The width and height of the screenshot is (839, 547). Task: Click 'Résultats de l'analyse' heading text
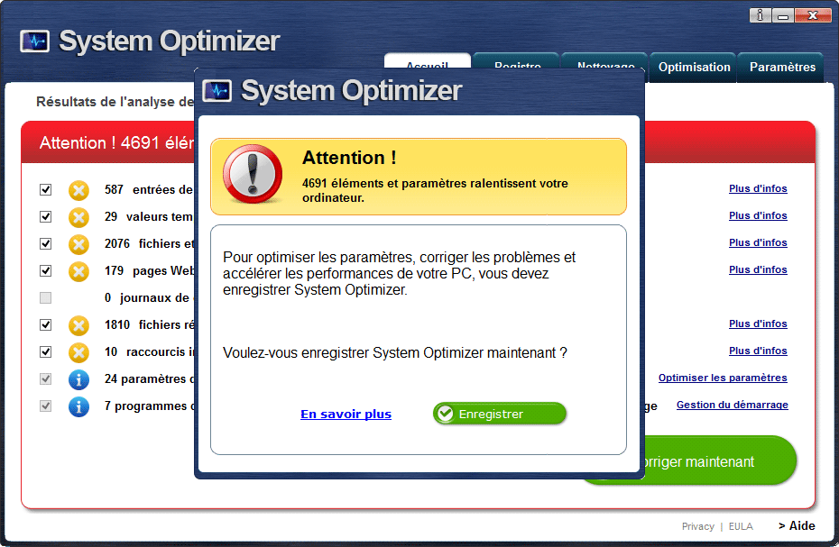coord(115,102)
